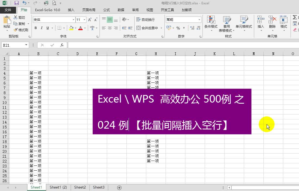Toggle center alignment in alignment group
Image resolution: width=299 pixels, height=191 pixels.
[110, 28]
